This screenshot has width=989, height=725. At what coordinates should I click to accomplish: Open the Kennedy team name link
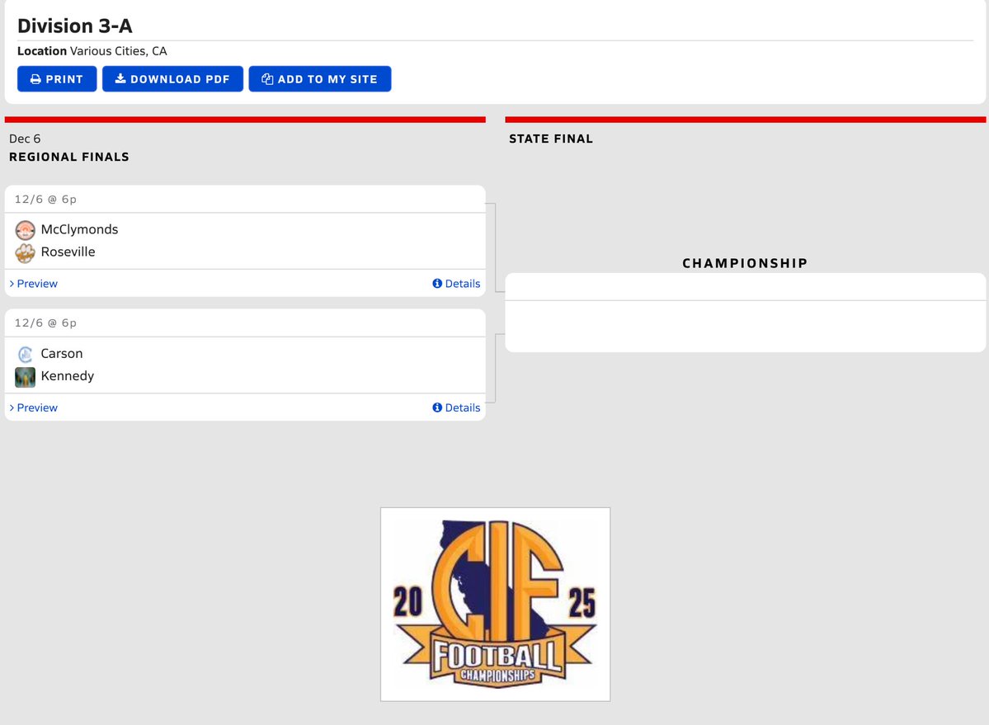click(x=68, y=376)
